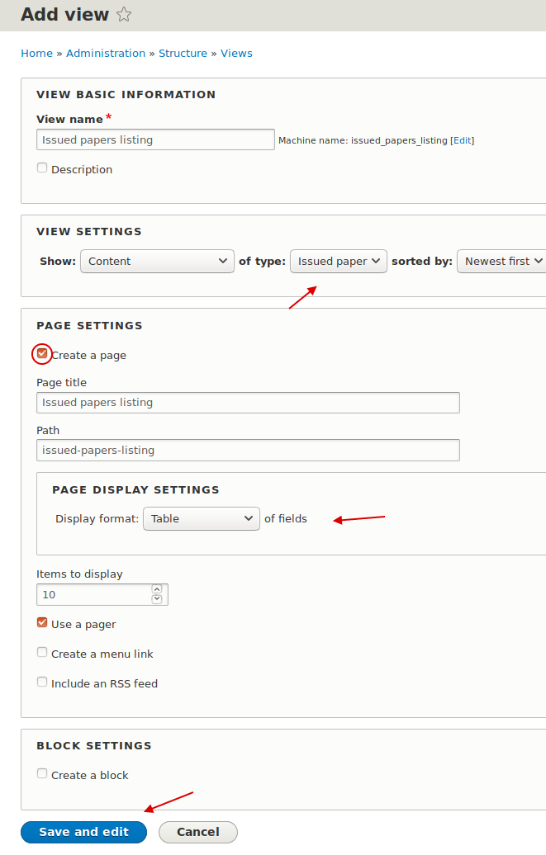Uncheck the Create a page checkbox
This screenshot has width=546, height=855.
42,354
